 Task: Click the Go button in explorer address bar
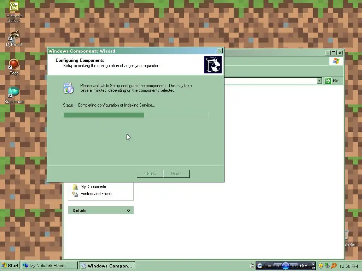point(332,81)
